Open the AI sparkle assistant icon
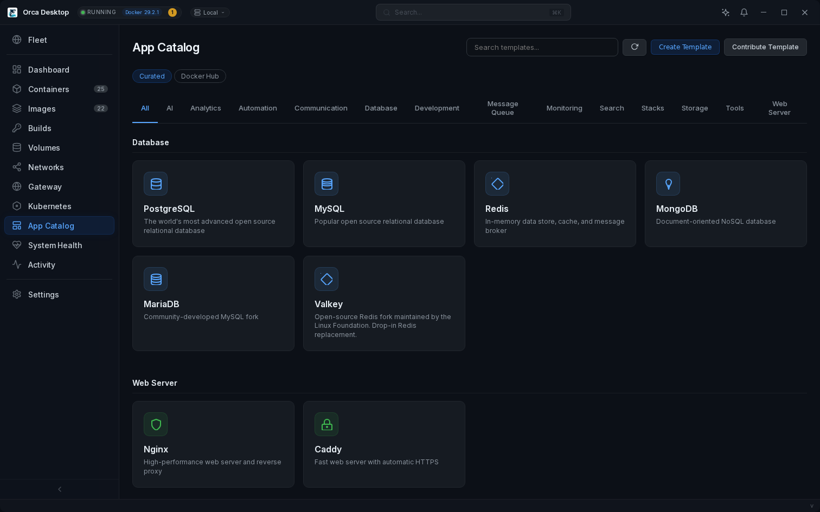Viewport: 820px width, 512px height. [x=726, y=12]
